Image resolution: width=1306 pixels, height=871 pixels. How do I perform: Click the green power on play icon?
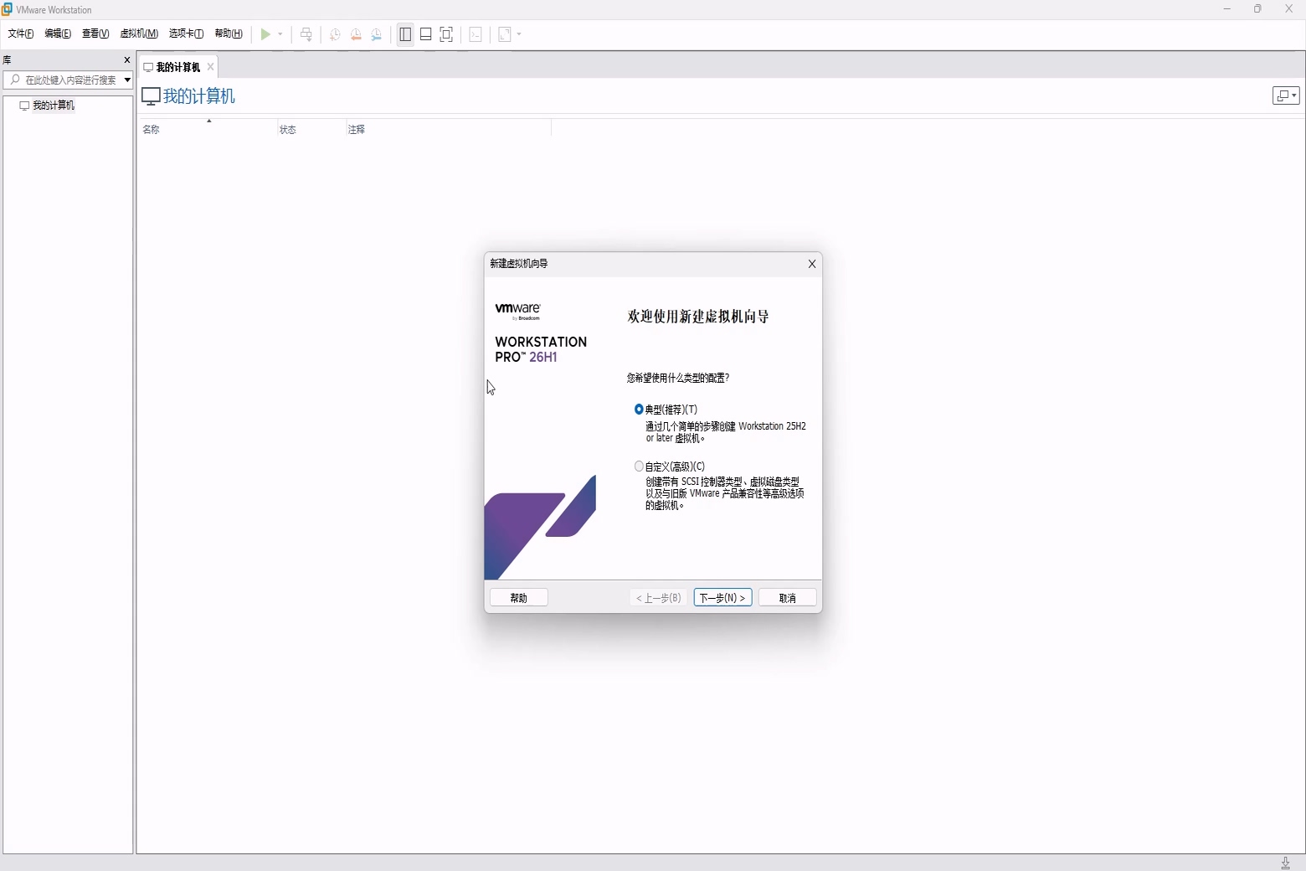click(x=265, y=34)
